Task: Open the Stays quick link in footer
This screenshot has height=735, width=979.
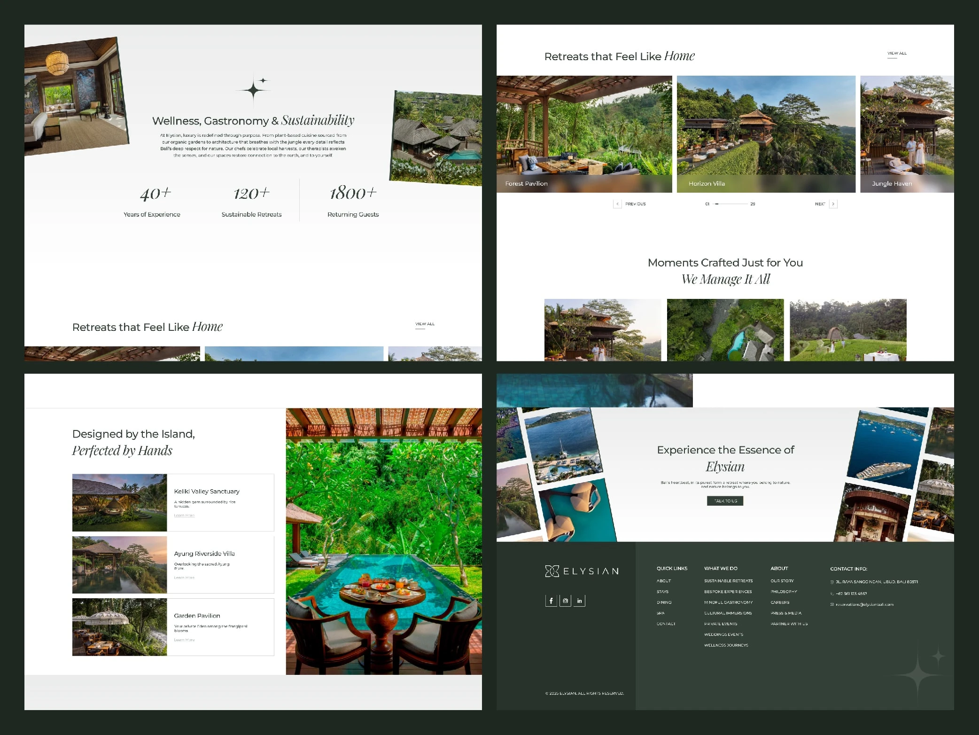Action: tap(662, 592)
